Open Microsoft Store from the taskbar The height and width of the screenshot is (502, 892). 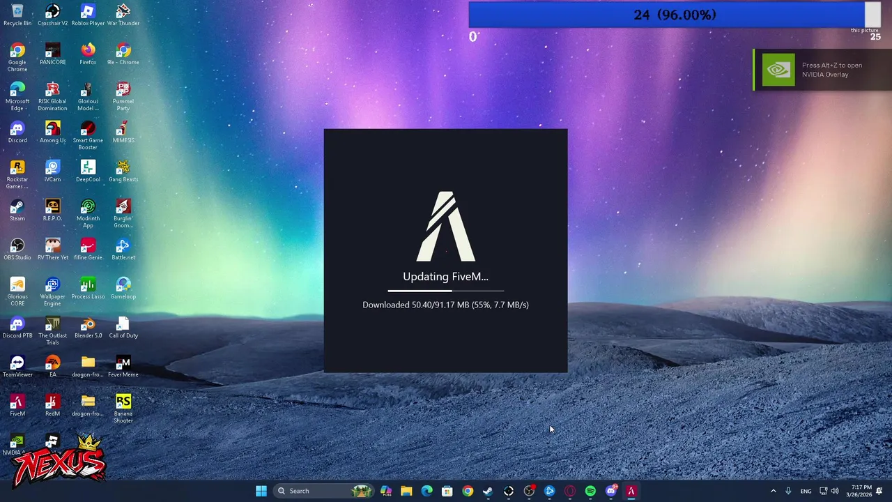click(447, 491)
